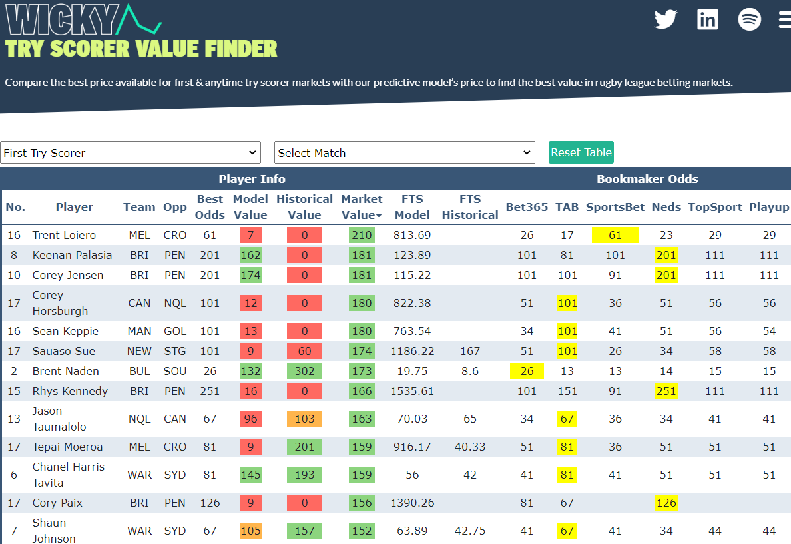Sort by Historical Value column header
791x544 pixels.
pos(304,207)
